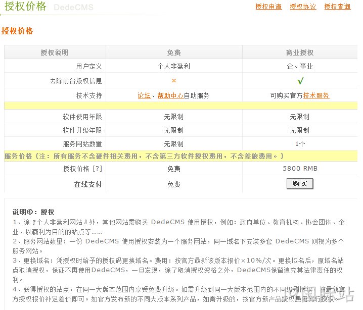Click the green check mark under 商业授权
The height and width of the screenshot is (310, 363).
[x=300, y=80]
